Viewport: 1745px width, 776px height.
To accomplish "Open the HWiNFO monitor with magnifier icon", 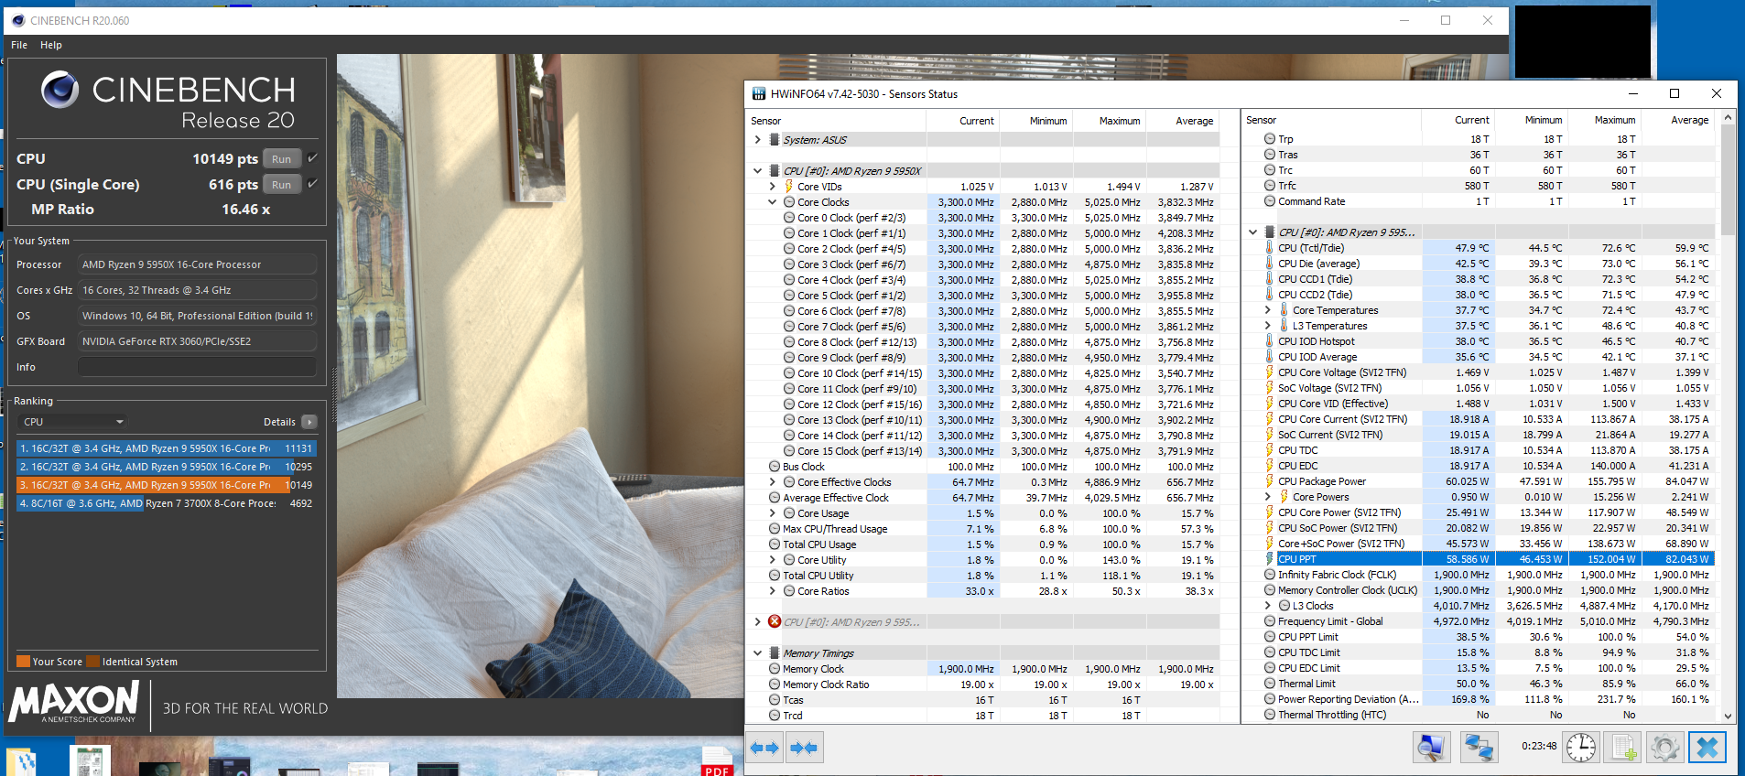I will point(1429,748).
